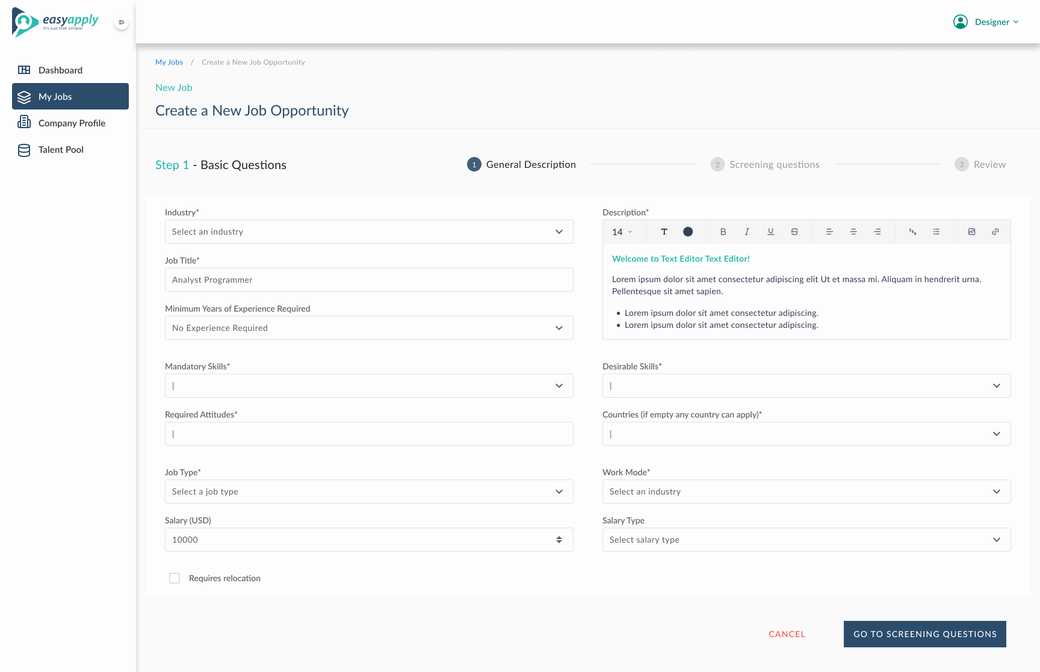Apply strikethrough to description text
Image resolution: width=1040 pixels, height=672 pixels.
pyautogui.click(x=794, y=232)
